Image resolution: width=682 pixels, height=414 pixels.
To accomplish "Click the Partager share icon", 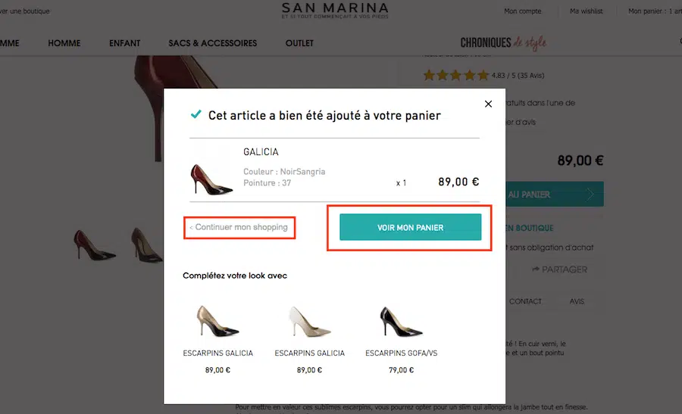I will coord(536,269).
